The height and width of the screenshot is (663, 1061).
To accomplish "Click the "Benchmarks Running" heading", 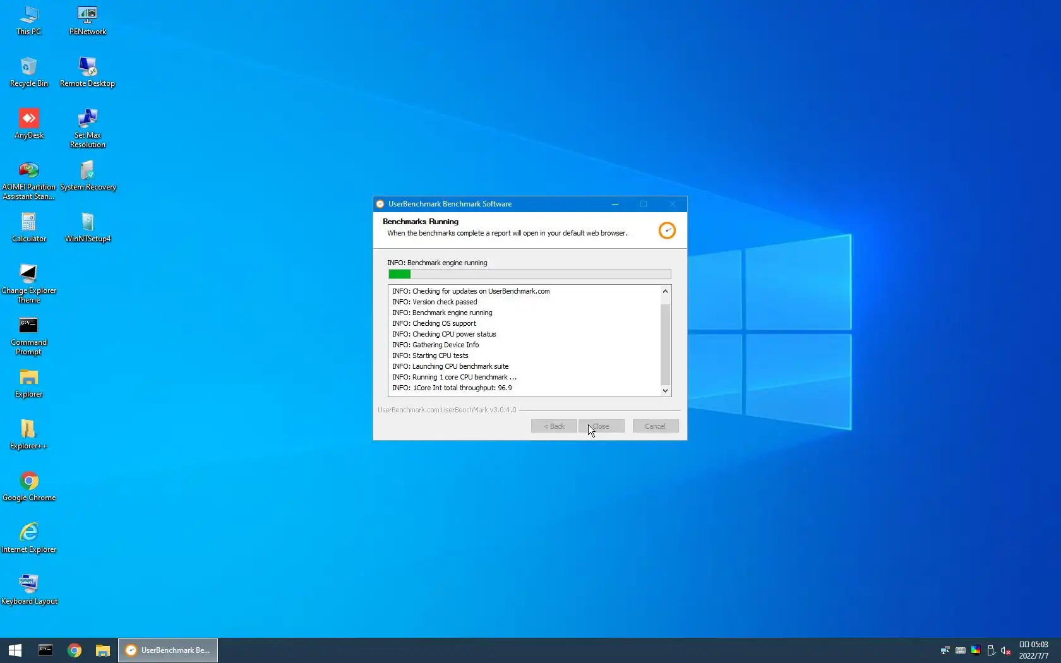I will 421,222.
